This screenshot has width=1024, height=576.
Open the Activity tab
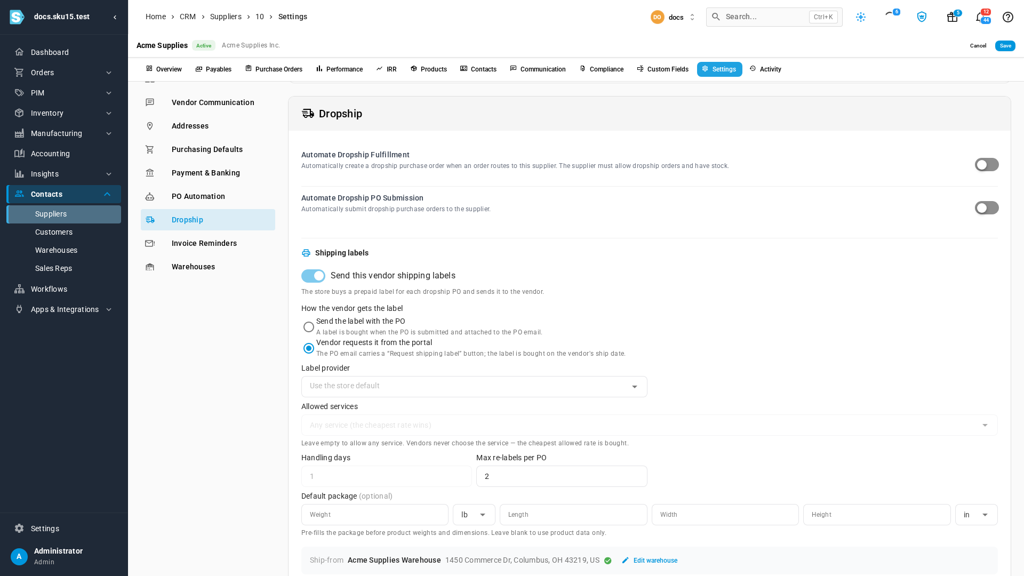click(765, 69)
